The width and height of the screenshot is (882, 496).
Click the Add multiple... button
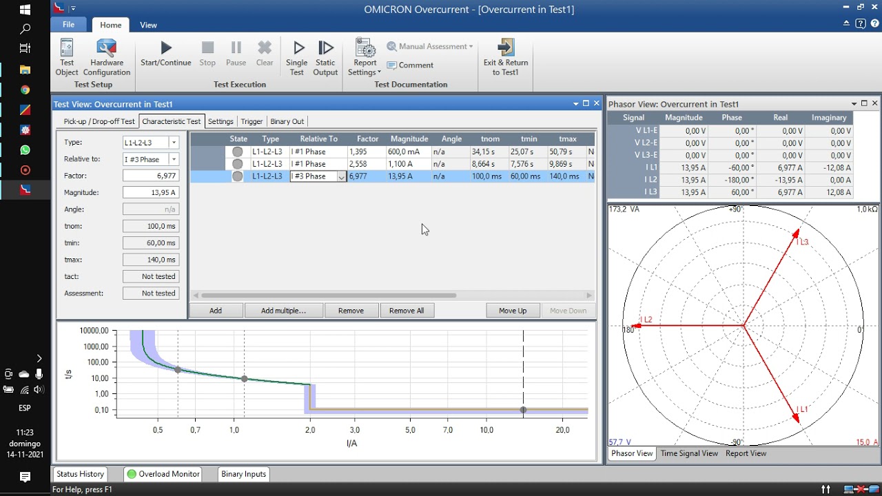pos(283,311)
